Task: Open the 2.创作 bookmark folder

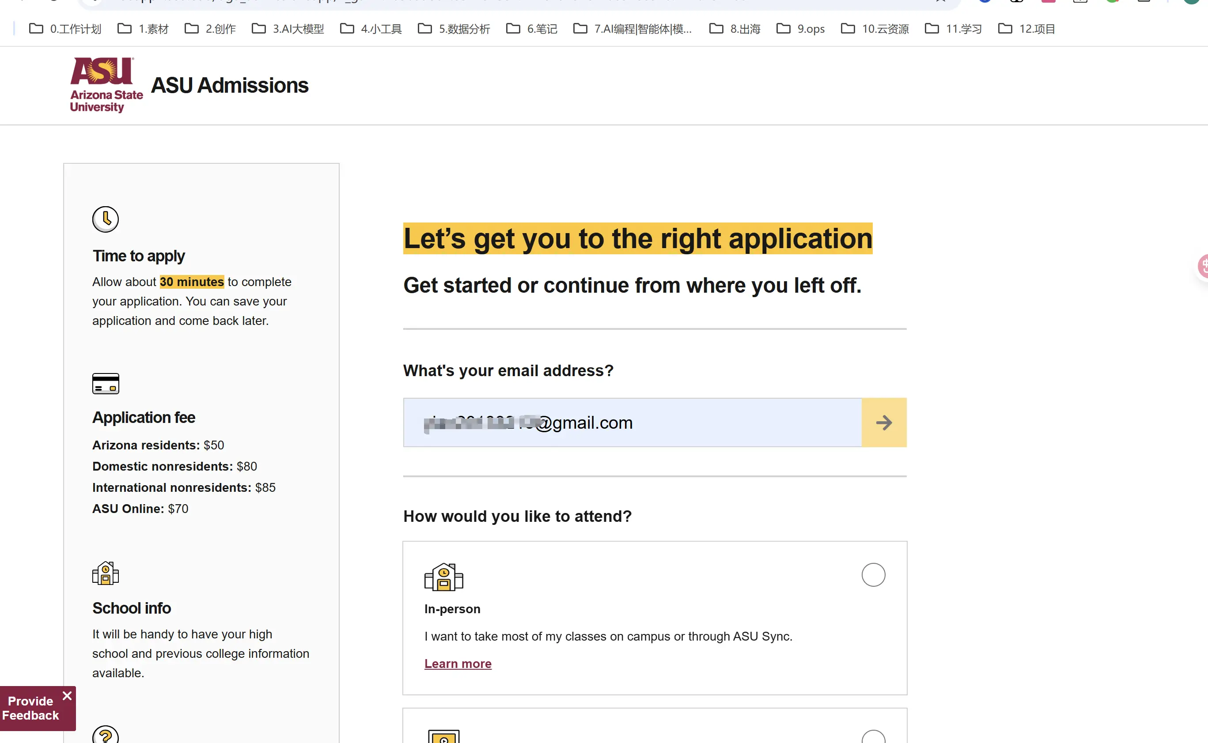Action: click(x=210, y=29)
